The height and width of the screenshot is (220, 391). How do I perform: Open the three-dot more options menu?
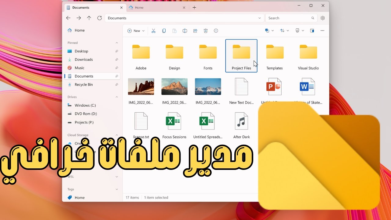322,31
